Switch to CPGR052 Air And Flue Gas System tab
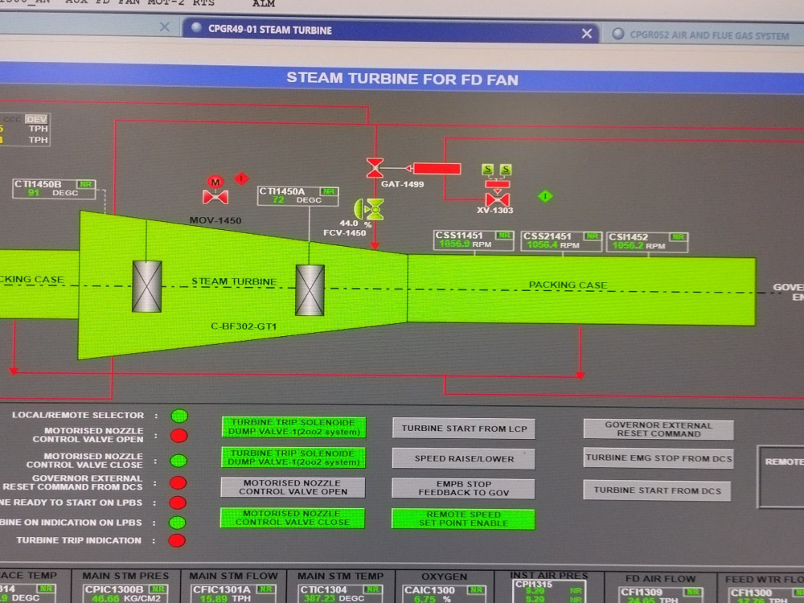804x603 pixels. pos(703,35)
